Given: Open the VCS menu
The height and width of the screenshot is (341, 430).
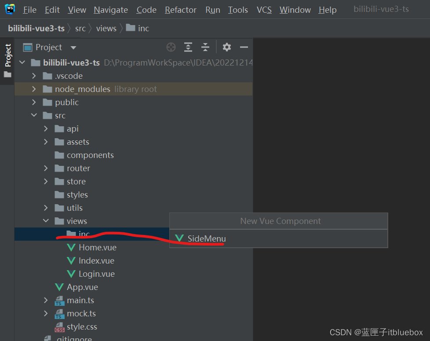Looking at the screenshot, I should [264, 10].
